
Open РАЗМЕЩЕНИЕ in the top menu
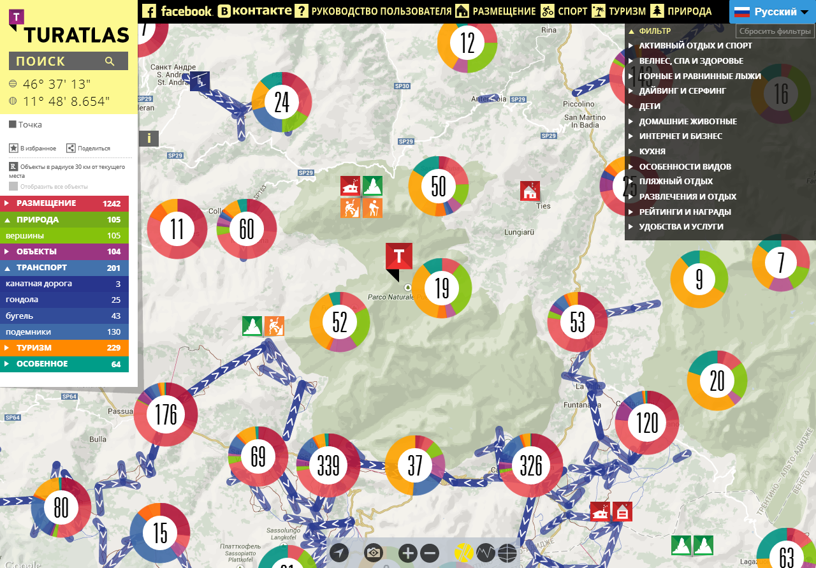495,11
